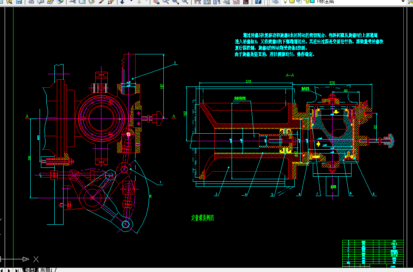This screenshot has height=272, width=413.
Task: Click the tab scroll right arrow
Action: pos(9,270)
